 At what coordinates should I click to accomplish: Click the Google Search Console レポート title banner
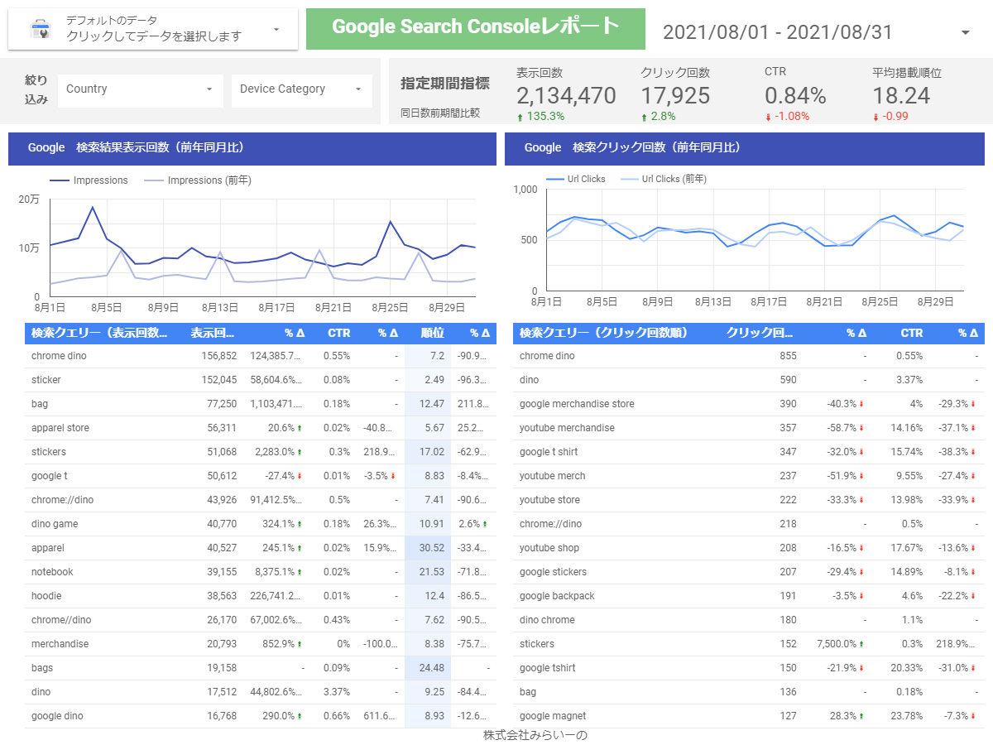click(x=476, y=29)
